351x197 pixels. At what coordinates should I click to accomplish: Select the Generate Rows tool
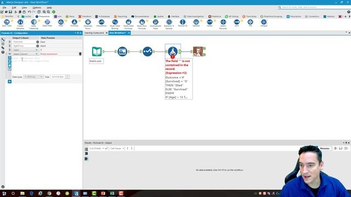pos(88,24)
